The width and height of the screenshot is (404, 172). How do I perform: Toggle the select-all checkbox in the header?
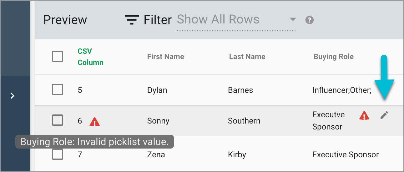(x=58, y=56)
